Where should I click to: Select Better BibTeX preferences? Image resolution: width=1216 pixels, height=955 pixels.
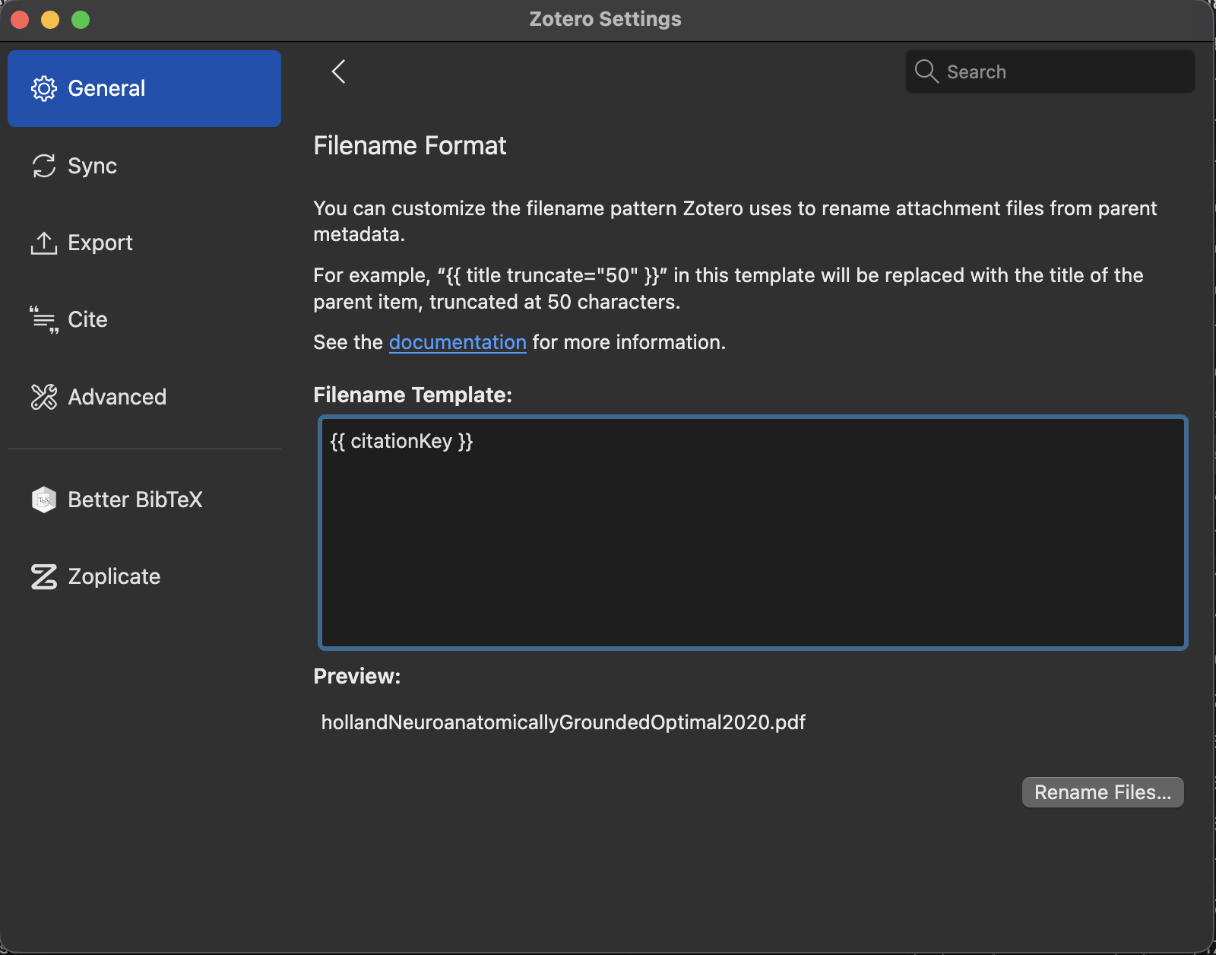(x=144, y=500)
